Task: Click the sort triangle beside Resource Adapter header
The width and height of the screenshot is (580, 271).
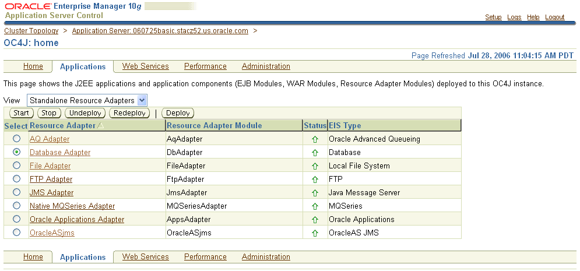Action: tap(100, 126)
